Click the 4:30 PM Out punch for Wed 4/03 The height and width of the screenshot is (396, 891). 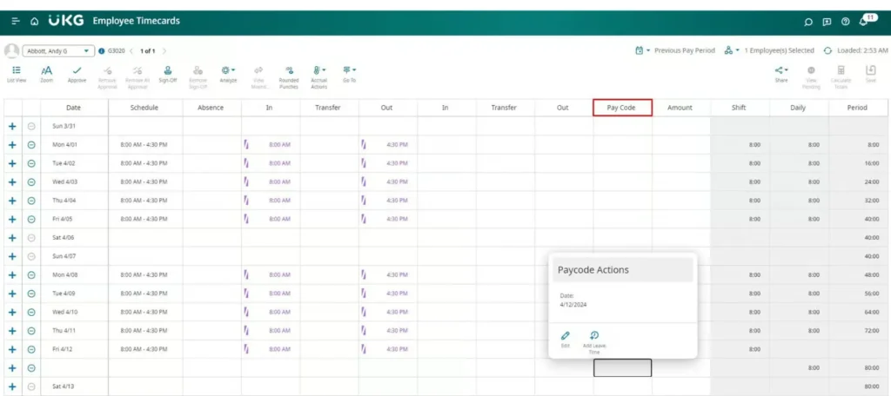point(397,182)
